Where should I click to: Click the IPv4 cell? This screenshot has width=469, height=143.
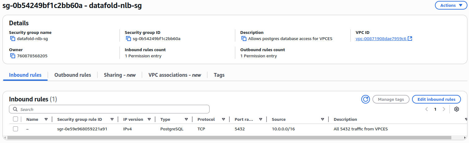[128, 129]
